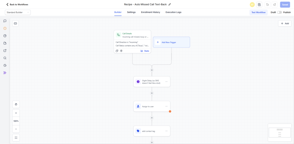Screen dimensions: 294x144
Task: Open options menu for Assign to user
Action: pos(166,106)
